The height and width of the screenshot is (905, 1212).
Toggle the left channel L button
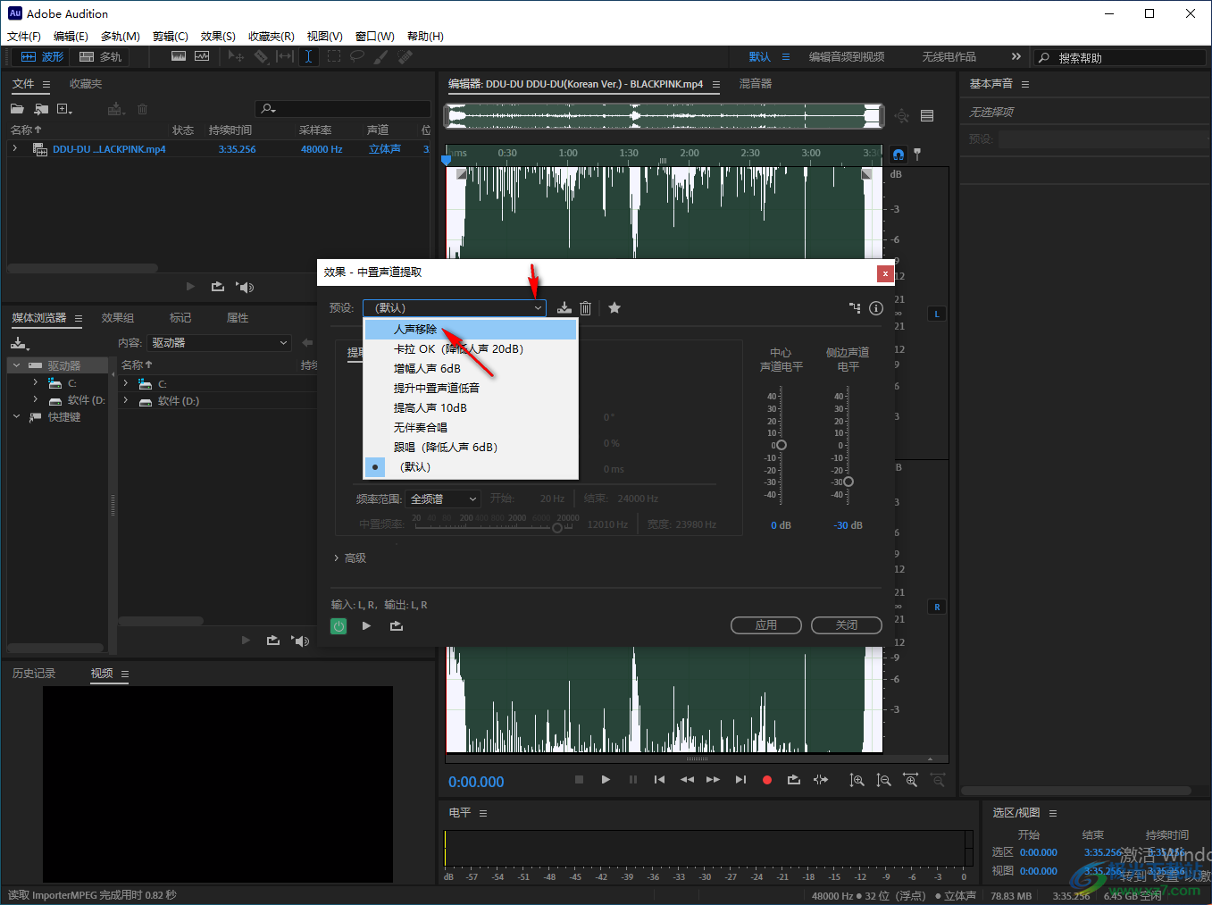tap(937, 314)
